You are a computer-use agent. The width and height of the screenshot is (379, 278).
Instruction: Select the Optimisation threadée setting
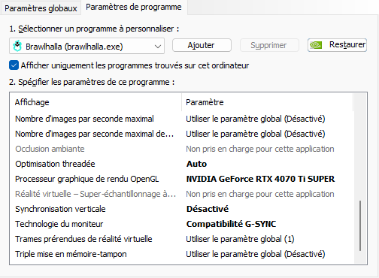(182, 164)
